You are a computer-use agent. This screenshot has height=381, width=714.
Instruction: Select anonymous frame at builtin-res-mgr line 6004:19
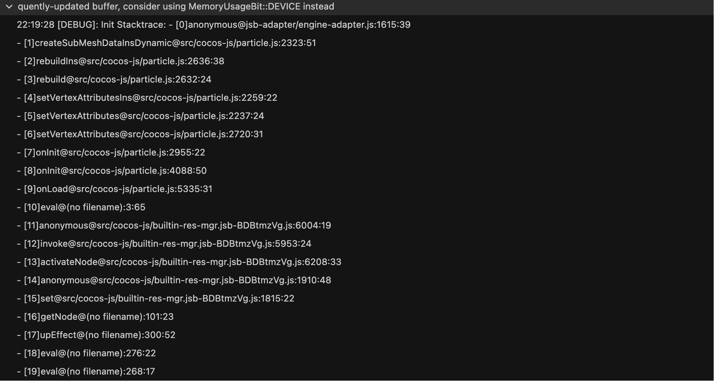[174, 226]
